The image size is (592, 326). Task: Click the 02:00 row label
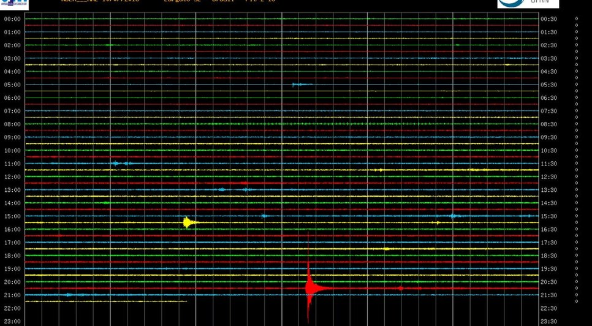12,45
